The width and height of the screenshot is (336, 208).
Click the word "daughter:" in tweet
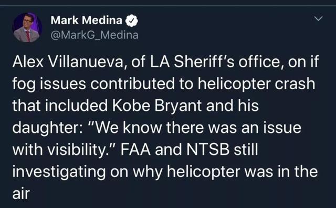47,128
